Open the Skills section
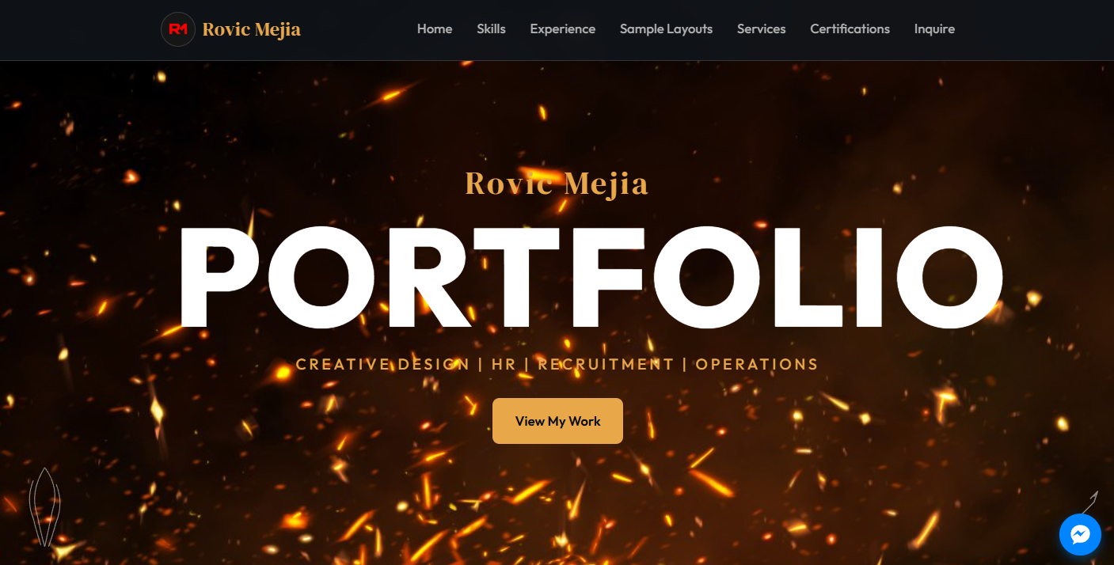The image size is (1114, 565). click(x=491, y=29)
